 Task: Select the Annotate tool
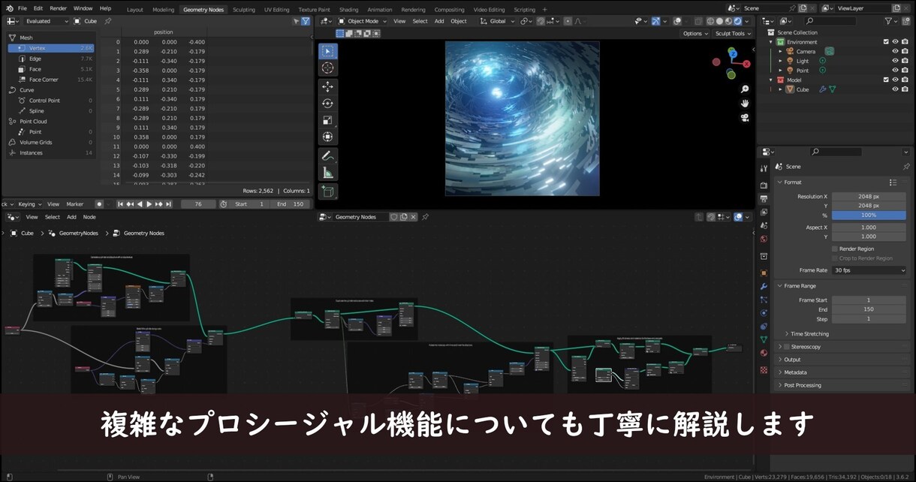[x=328, y=156]
